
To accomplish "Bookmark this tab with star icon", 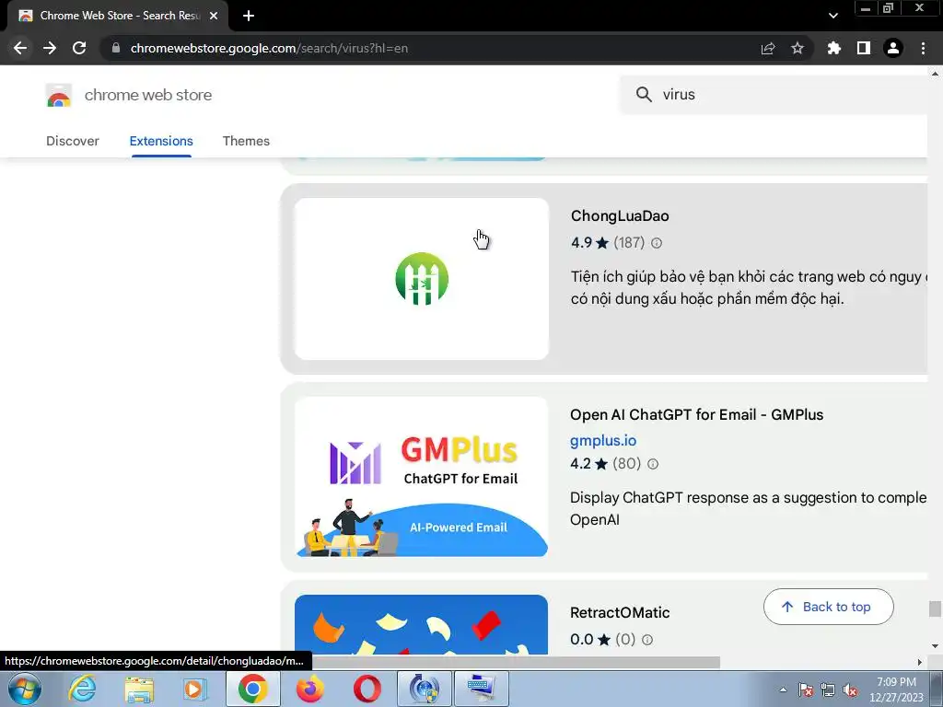I will [x=797, y=48].
